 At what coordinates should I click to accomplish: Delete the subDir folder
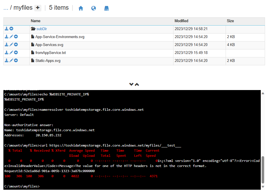[x=11, y=29]
